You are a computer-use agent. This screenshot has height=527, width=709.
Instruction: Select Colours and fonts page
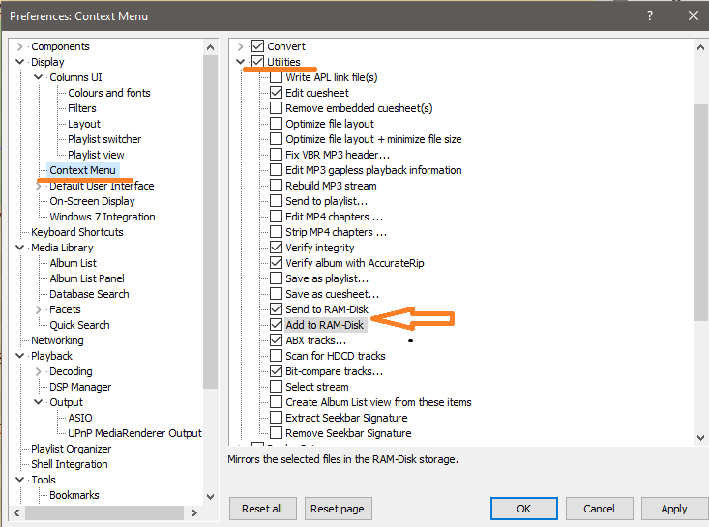point(109,93)
